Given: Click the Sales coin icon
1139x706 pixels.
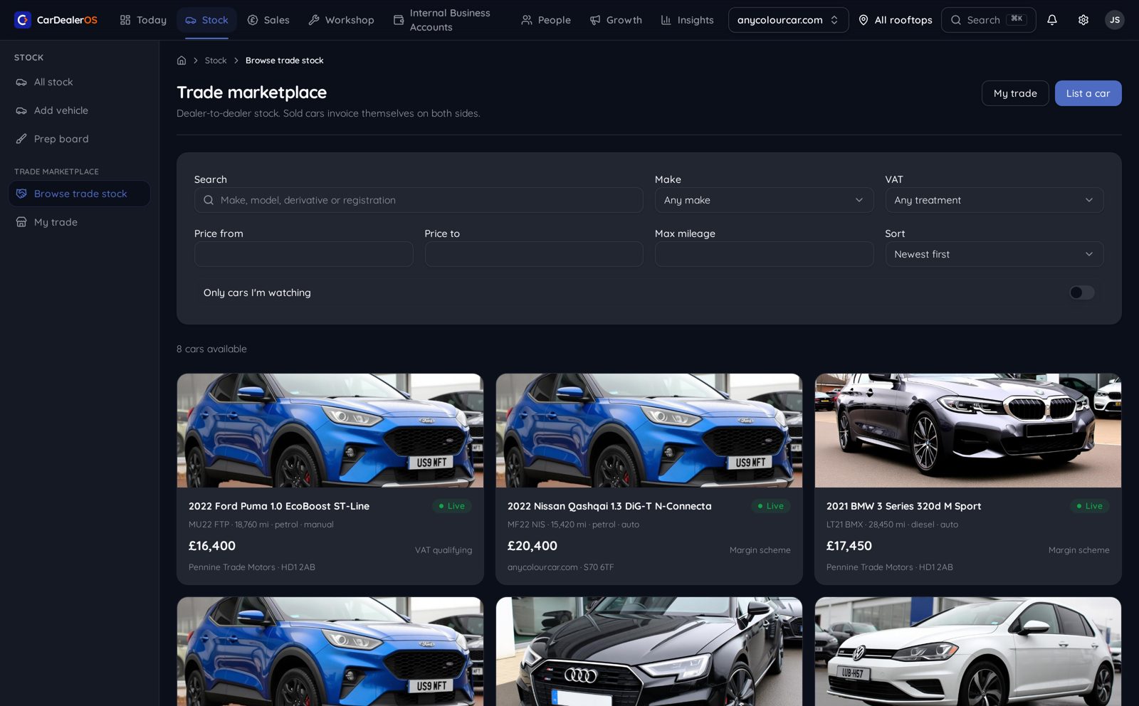Looking at the screenshot, I should (x=253, y=20).
